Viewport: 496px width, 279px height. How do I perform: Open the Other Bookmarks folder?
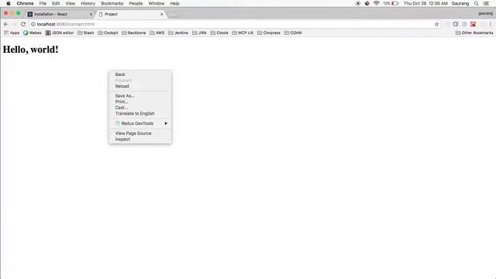click(474, 33)
